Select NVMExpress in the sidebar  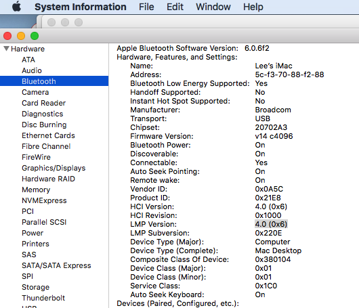(44, 200)
